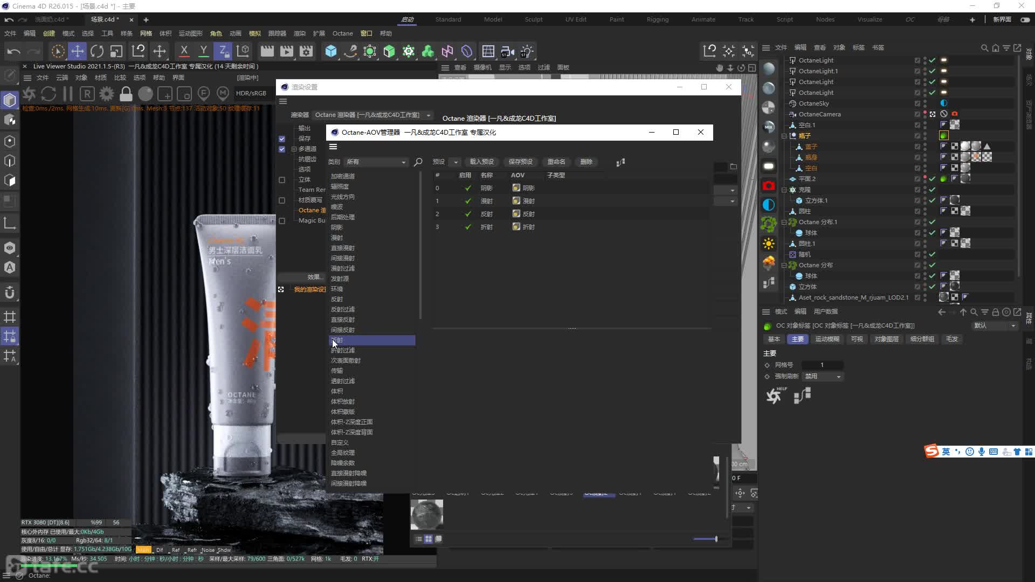This screenshot has height=582, width=1035.
Task: Select the OctaneSky object
Action: click(813, 103)
